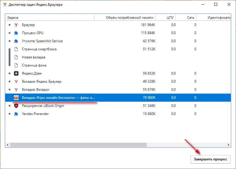Click memory value 42 576K
Image resolution: width=236 pixels, height=169 pixels.
[149, 41]
